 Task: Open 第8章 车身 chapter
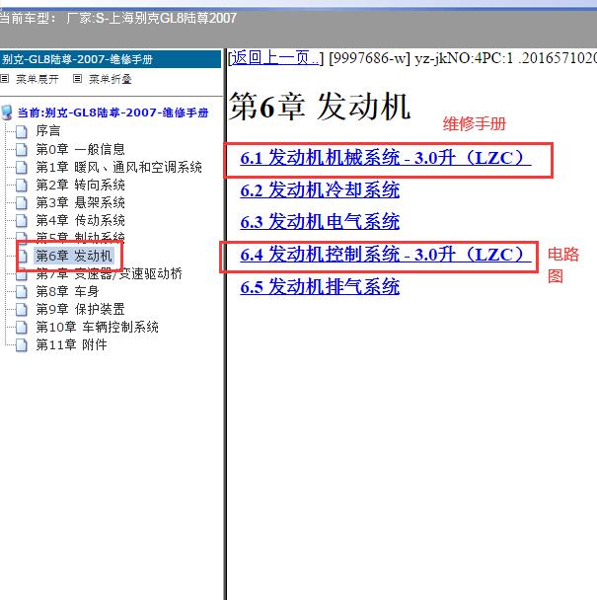coord(67,291)
